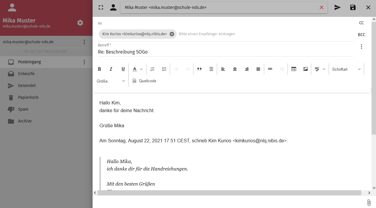This screenshot has width=376, height=208.
Task: Click the quoted line 'Hallo Mika,'
Action: tap(119, 161)
